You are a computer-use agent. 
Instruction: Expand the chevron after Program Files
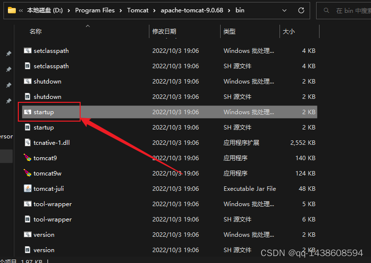[x=121, y=11]
